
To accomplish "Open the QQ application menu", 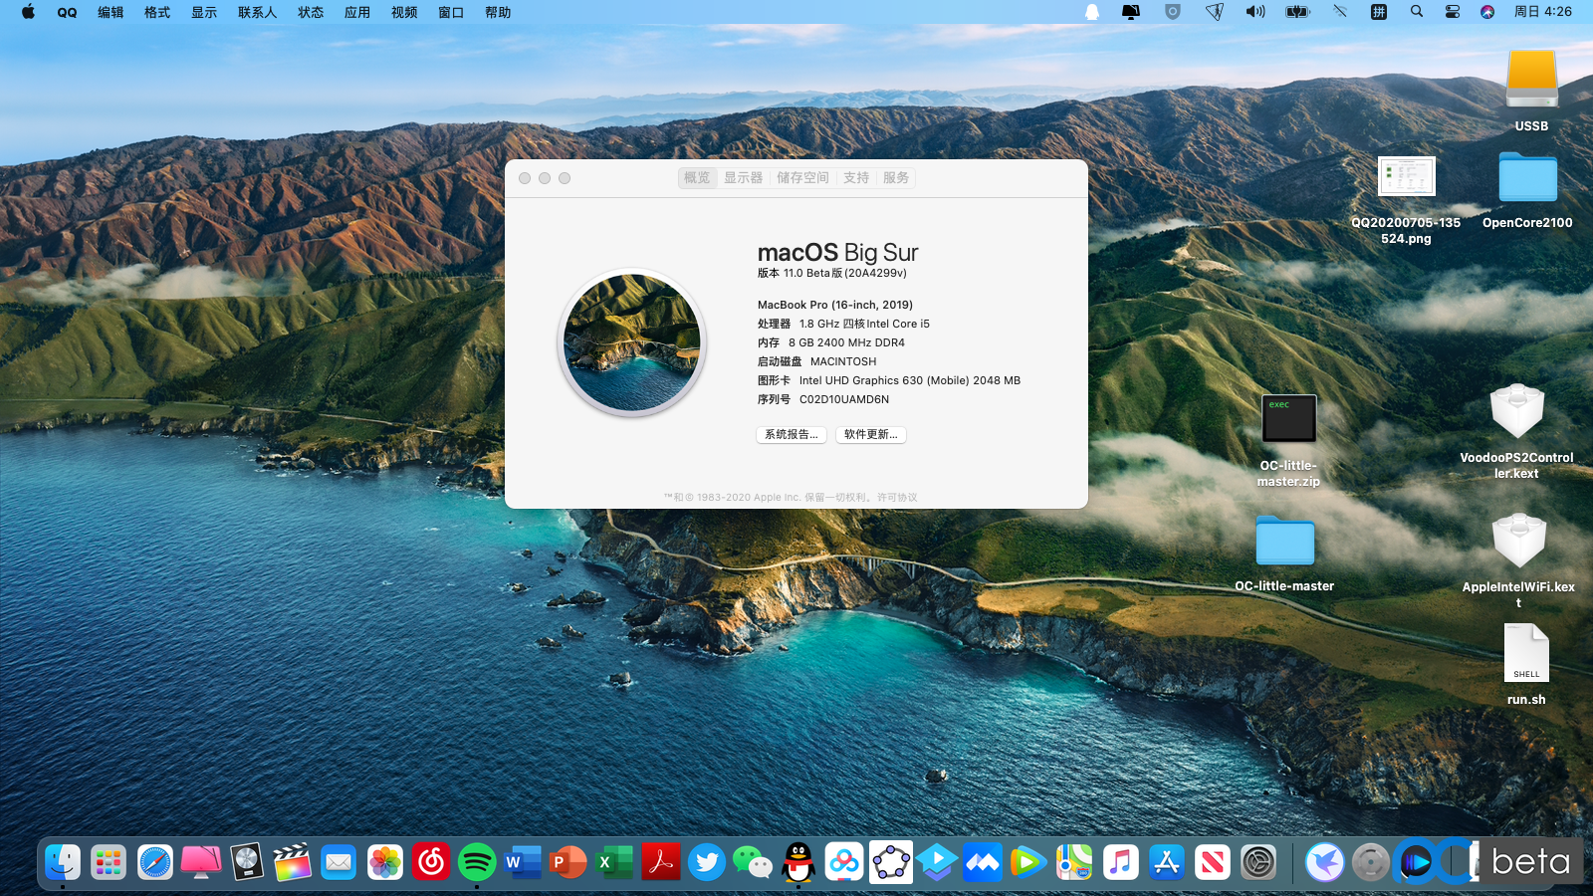I will coord(67,12).
